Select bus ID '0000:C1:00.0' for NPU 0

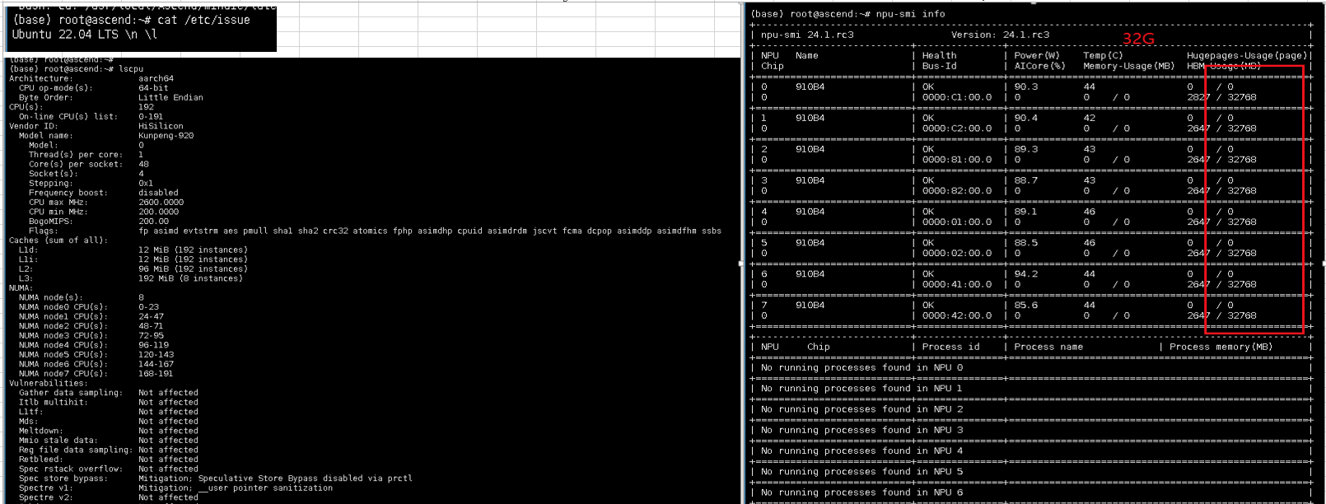957,97
